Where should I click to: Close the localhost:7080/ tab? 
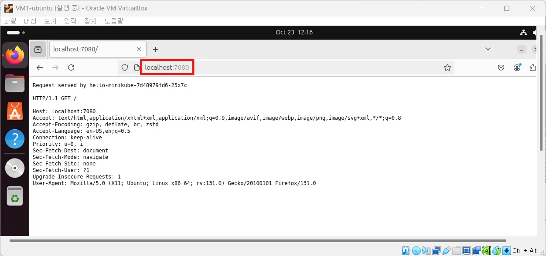[x=139, y=49]
